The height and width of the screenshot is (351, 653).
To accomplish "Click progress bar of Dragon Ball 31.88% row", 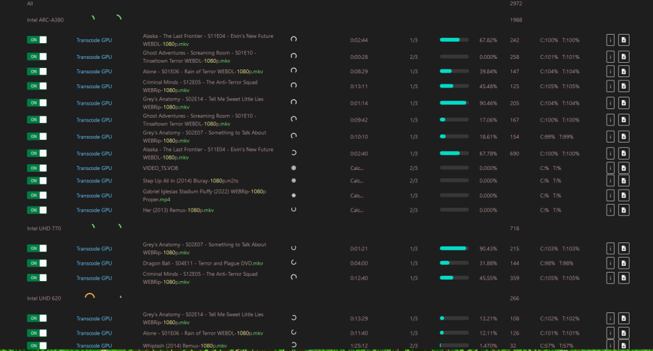I will (454, 263).
